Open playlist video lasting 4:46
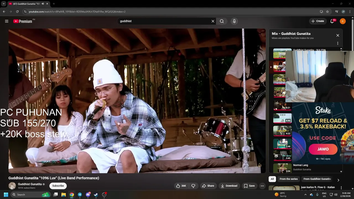 [282, 118]
